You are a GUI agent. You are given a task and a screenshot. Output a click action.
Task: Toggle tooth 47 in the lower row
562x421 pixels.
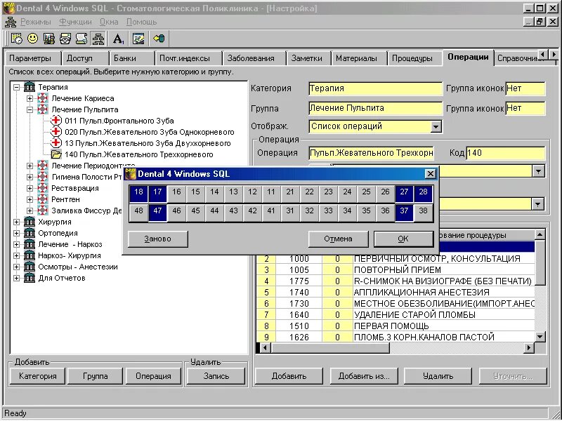pos(157,211)
